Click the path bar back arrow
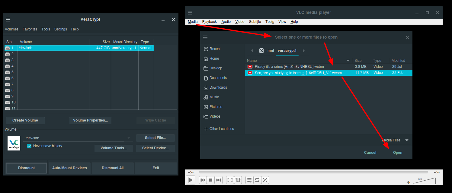The height and width of the screenshot is (193, 452). tap(252, 51)
